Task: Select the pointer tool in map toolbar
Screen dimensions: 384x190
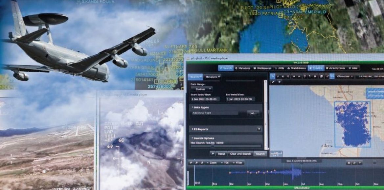Action: point(273,76)
